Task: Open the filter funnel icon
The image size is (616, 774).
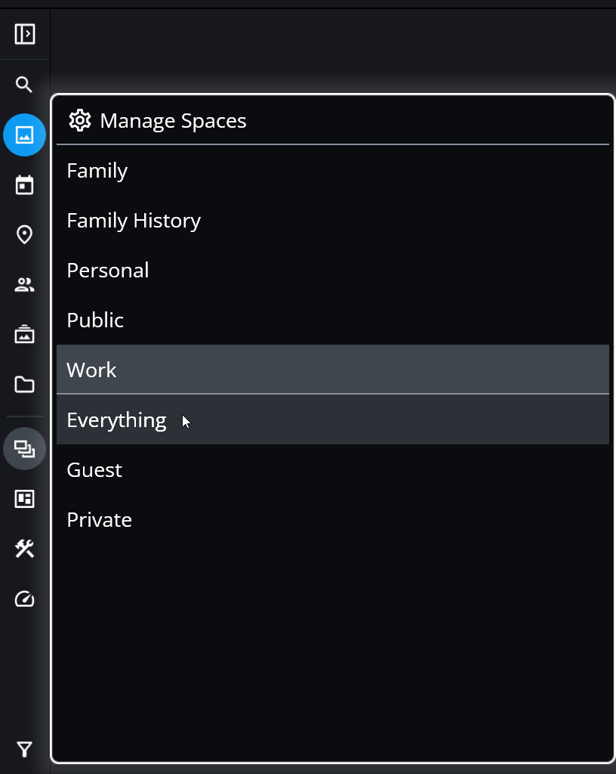Action: (x=25, y=749)
